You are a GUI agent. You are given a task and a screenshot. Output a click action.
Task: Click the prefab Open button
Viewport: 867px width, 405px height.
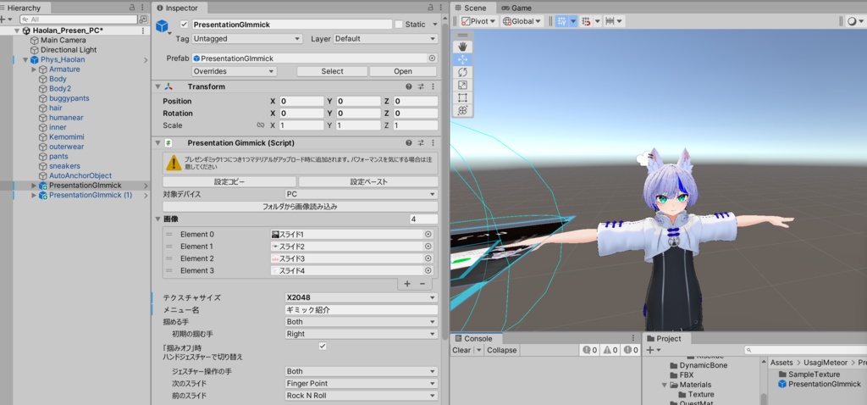pyautogui.click(x=403, y=71)
